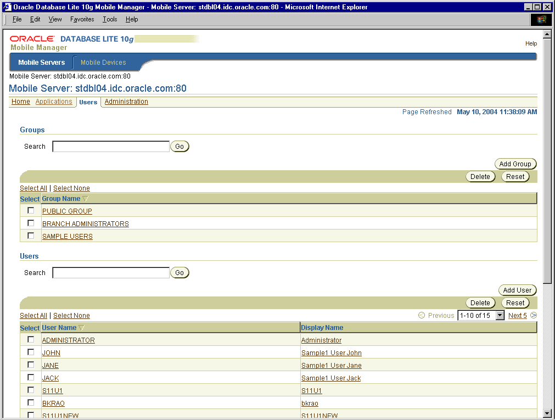Tick the PUBLIC GROUP checkbox

tap(31, 210)
